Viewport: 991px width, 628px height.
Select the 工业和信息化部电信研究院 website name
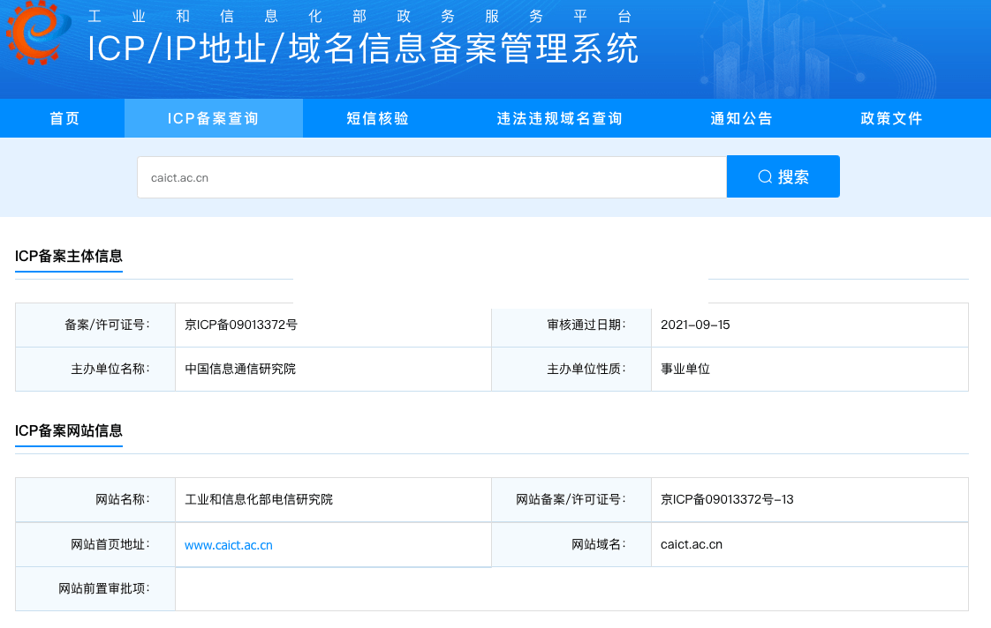259,499
